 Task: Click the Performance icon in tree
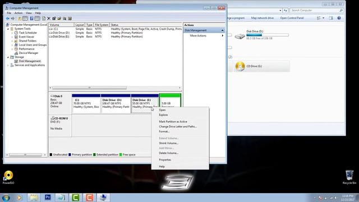(16, 49)
